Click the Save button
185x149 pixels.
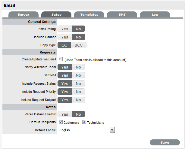pyautogui.click(x=165, y=143)
